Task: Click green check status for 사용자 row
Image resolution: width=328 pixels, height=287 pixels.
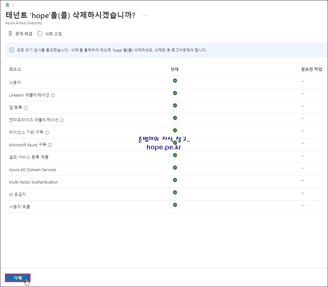Action: pos(175,81)
